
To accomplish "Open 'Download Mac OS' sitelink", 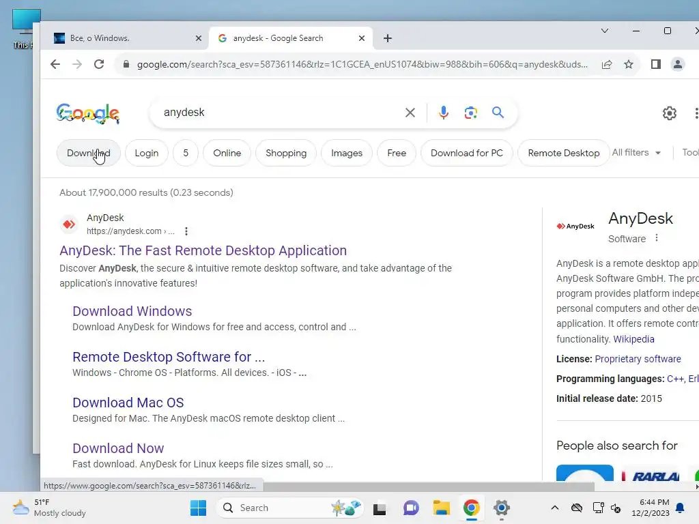I will [x=128, y=403].
